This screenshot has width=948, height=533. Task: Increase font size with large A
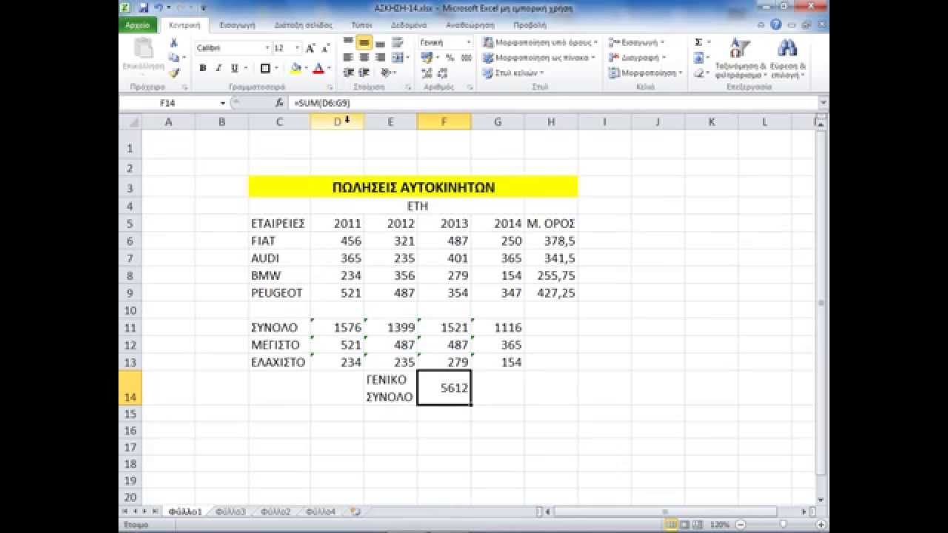[x=310, y=48]
